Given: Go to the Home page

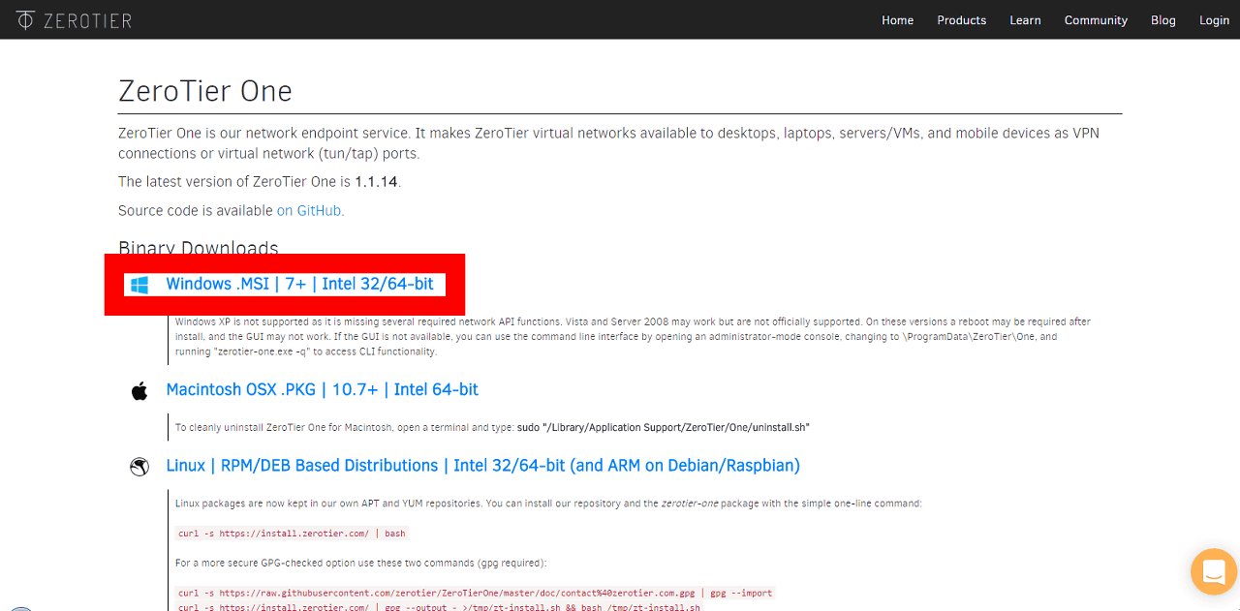Looking at the screenshot, I should pos(897,20).
